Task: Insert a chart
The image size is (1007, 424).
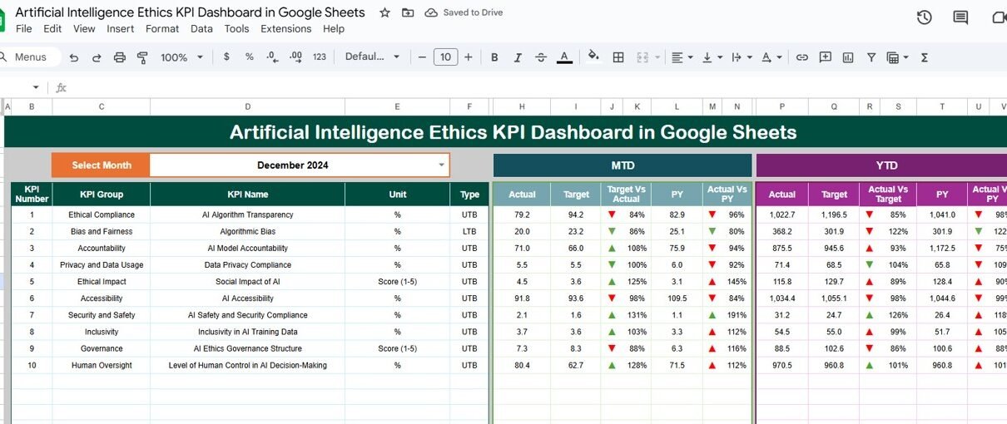Action: point(848,57)
